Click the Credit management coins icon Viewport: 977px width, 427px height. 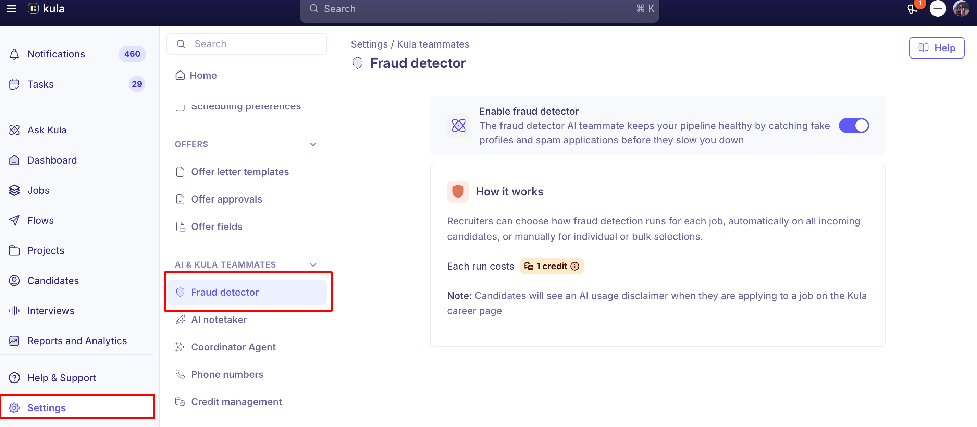pos(180,402)
